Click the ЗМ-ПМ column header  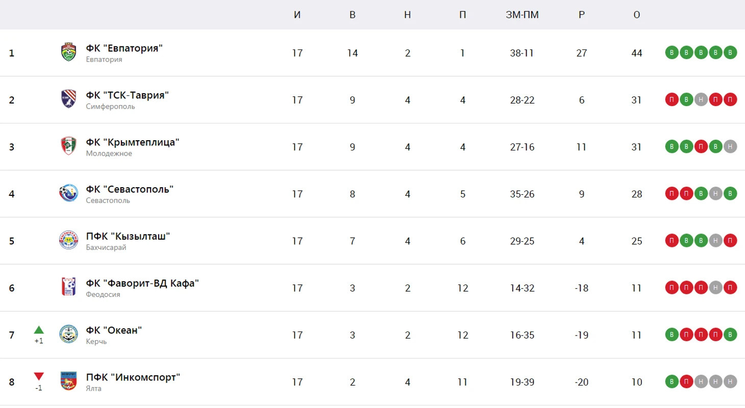(x=521, y=15)
